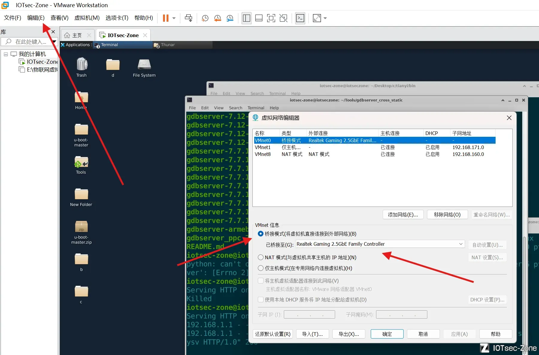Viewport: 539px width, 355px height.
Task: Click the send Ctrl+Alt+Del toolbar icon
Action: 189,18
